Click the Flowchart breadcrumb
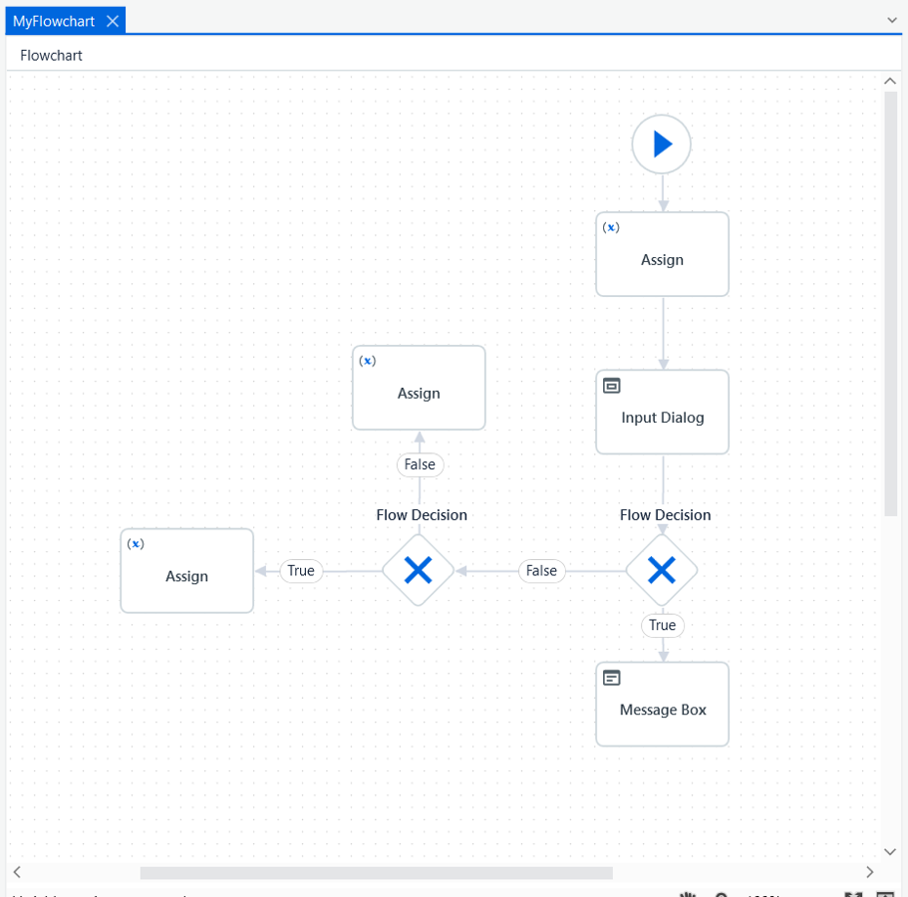This screenshot has height=897, width=908. [51, 56]
